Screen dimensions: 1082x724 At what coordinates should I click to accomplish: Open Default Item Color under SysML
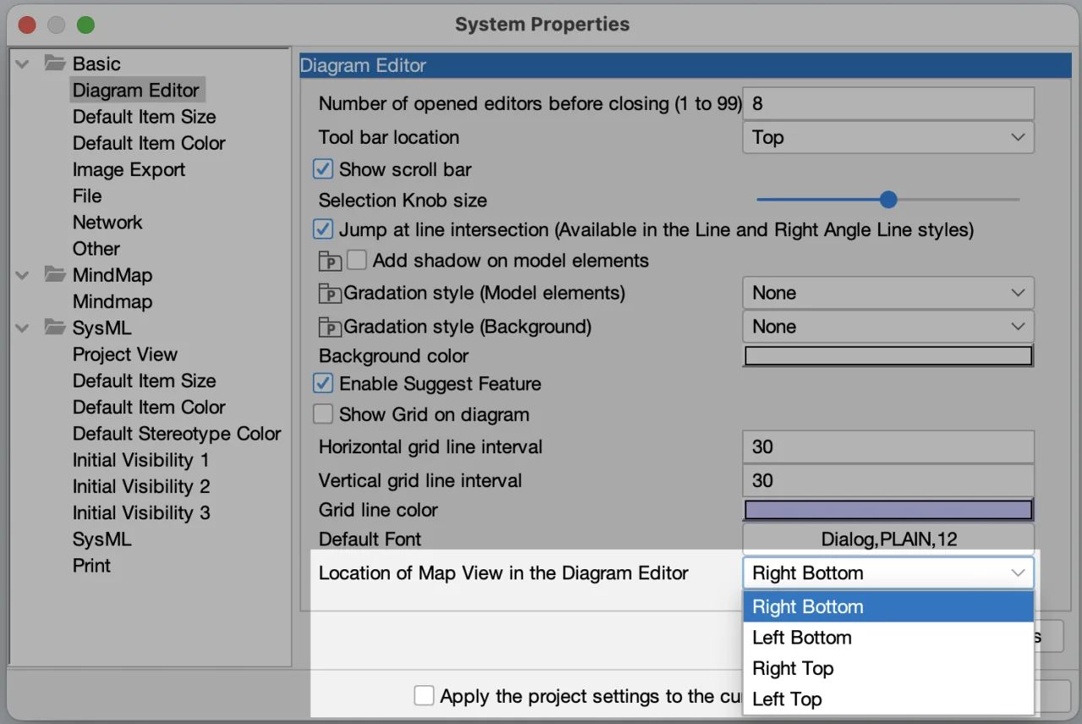coord(149,407)
